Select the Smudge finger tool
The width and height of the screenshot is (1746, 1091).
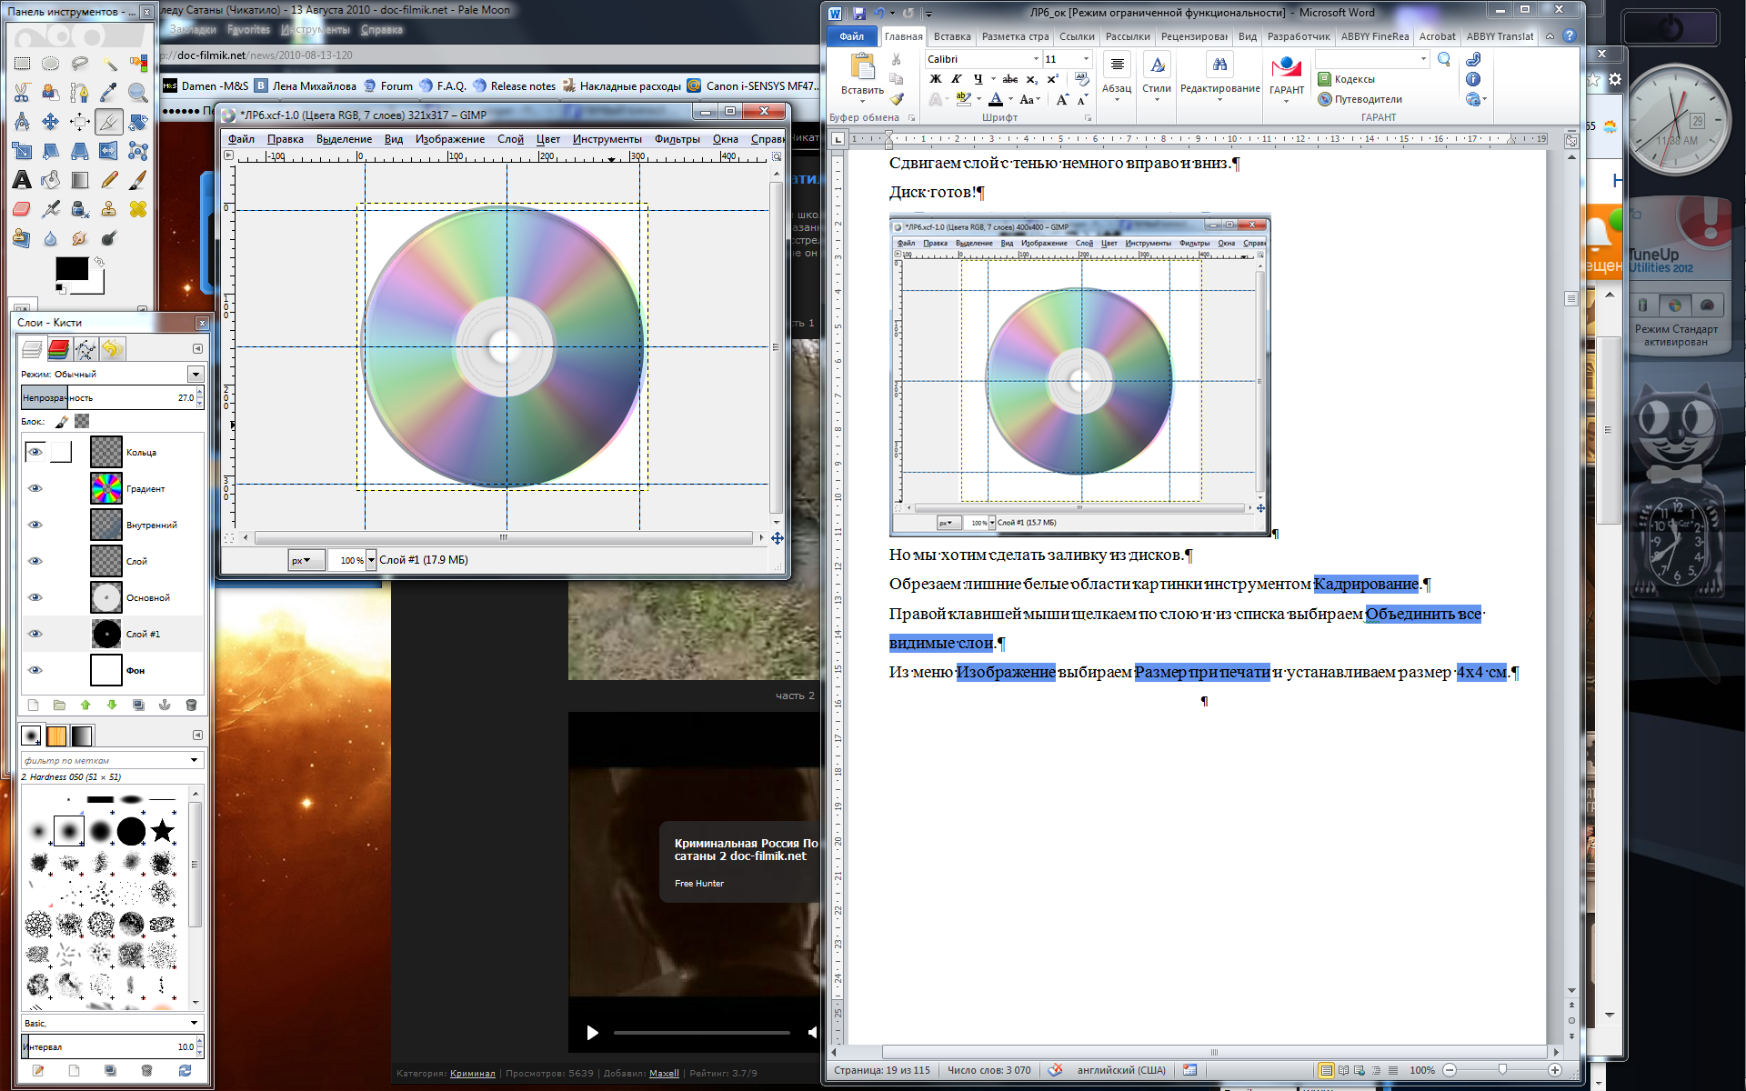pos(80,238)
